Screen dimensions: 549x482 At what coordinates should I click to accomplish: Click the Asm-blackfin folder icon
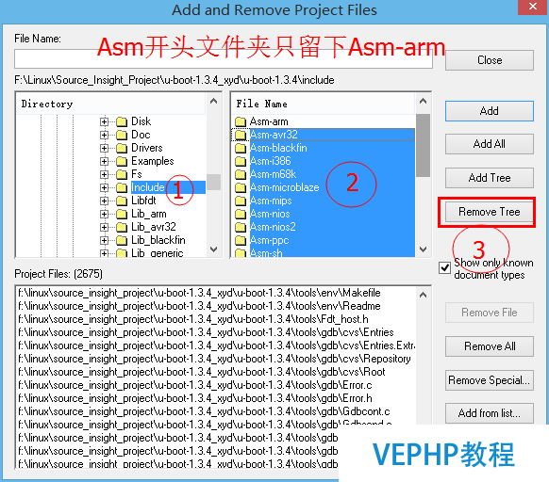(x=241, y=148)
